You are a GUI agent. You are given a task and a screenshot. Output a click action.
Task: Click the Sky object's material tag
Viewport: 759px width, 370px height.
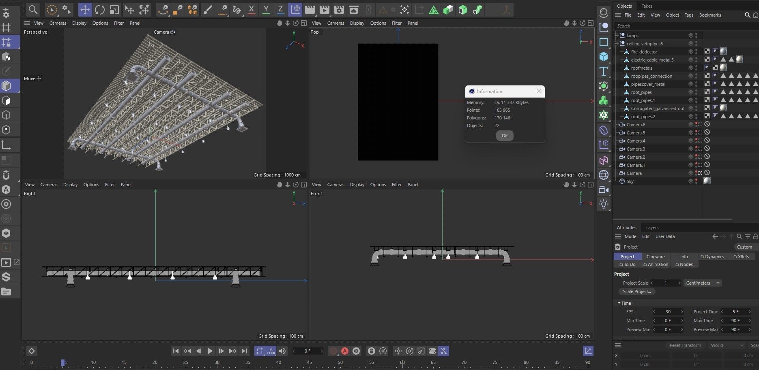click(x=707, y=181)
